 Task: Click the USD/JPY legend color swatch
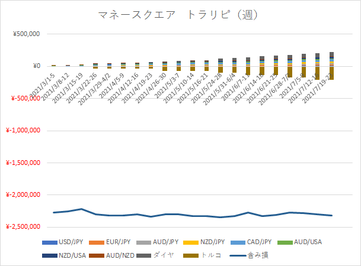tap(50, 242)
